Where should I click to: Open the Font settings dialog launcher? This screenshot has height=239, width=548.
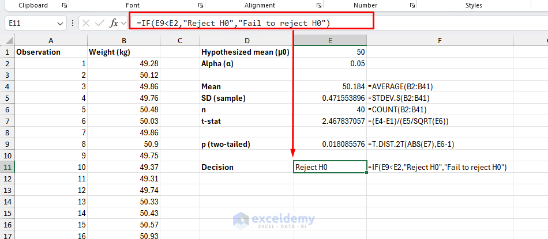pos(201,5)
